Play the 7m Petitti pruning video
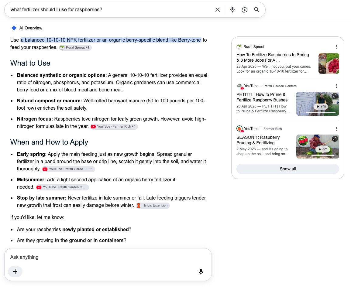 pos(321,106)
